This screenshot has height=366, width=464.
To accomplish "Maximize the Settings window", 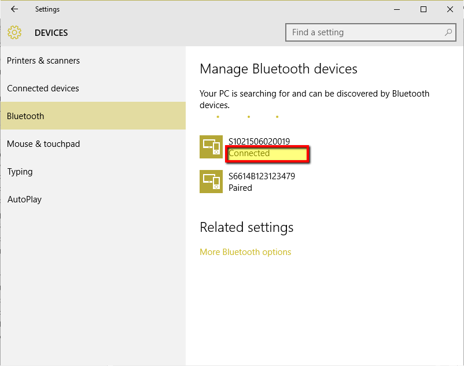I will click(424, 9).
